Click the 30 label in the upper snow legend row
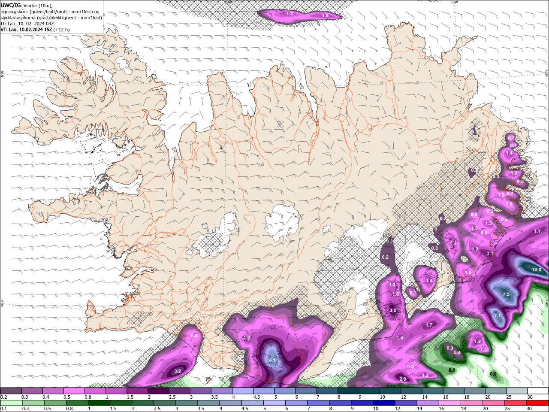The height and width of the screenshot is (412, 549). [x=530, y=397]
